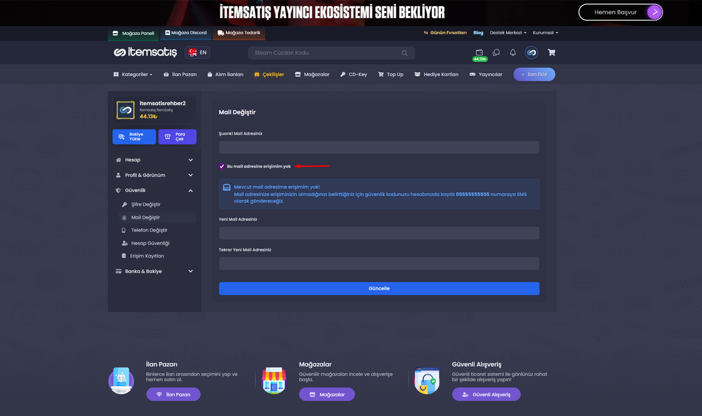Open the Mağaza Discord tab
Viewport: 702px width, 416px height.
point(186,33)
